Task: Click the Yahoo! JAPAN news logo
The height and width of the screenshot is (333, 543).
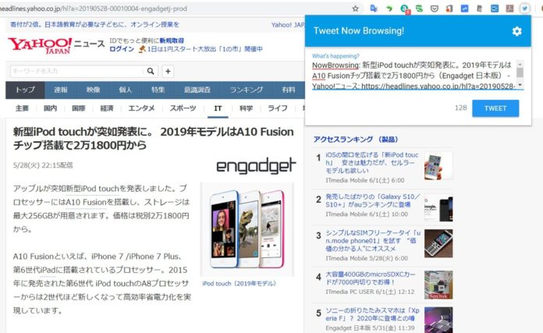Action: (x=56, y=45)
